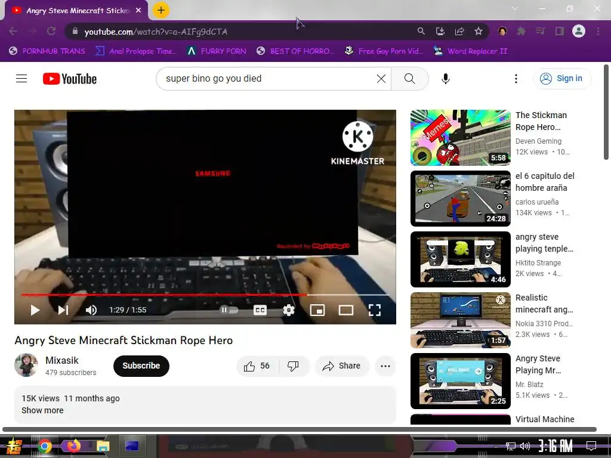Open the YouTube guide hamburger menu
Viewport: 611px width, 458px height.
21,79
